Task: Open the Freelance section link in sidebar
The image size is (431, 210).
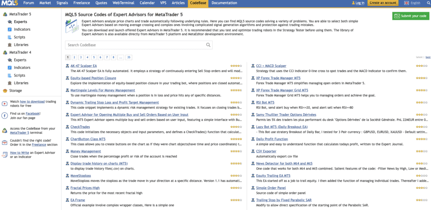Action: (x=38, y=145)
